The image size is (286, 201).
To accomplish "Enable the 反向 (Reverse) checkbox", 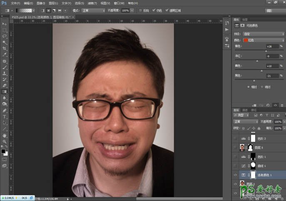I will 140,10.
